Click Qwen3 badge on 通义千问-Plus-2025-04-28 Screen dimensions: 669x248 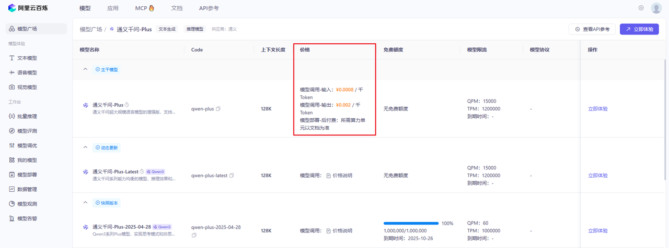[162, 227]
